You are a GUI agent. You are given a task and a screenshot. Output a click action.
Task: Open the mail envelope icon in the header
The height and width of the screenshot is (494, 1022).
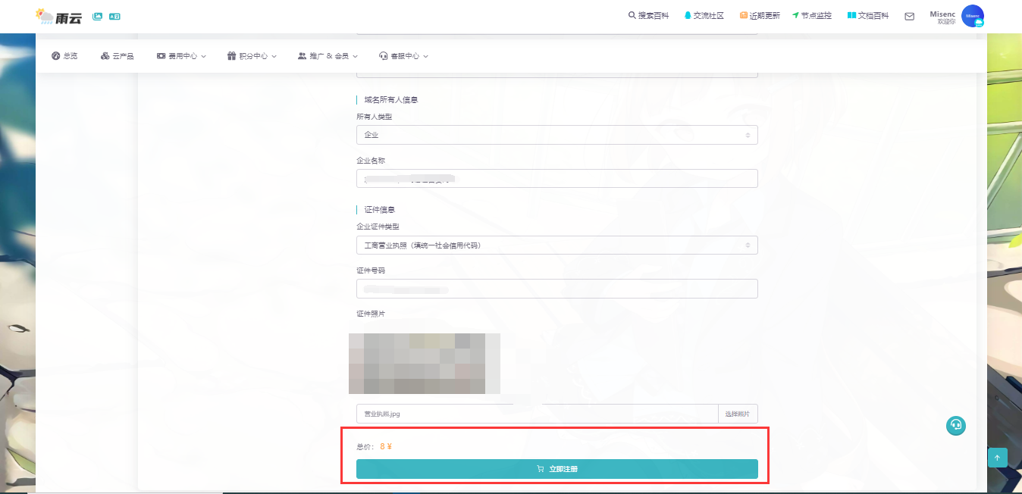point(909,16)
